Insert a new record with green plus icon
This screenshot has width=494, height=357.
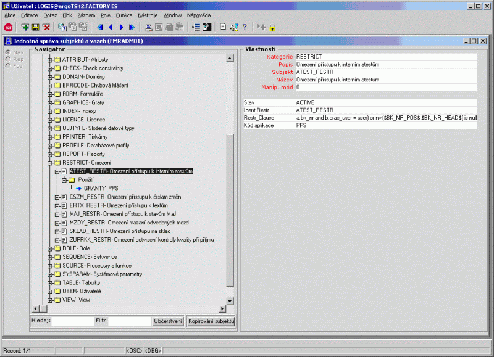coord(25,28)
